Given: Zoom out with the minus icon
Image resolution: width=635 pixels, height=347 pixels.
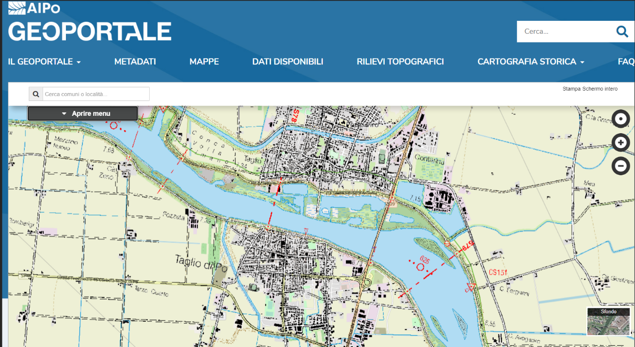Looking at the screenshot, I should [621, 165].
